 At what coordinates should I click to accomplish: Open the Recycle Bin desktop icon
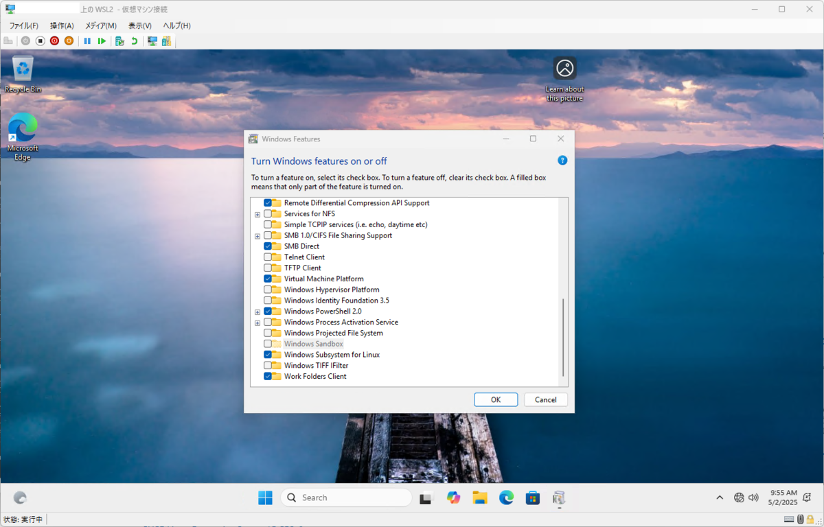pyautogui.click(x=23, y=75)
